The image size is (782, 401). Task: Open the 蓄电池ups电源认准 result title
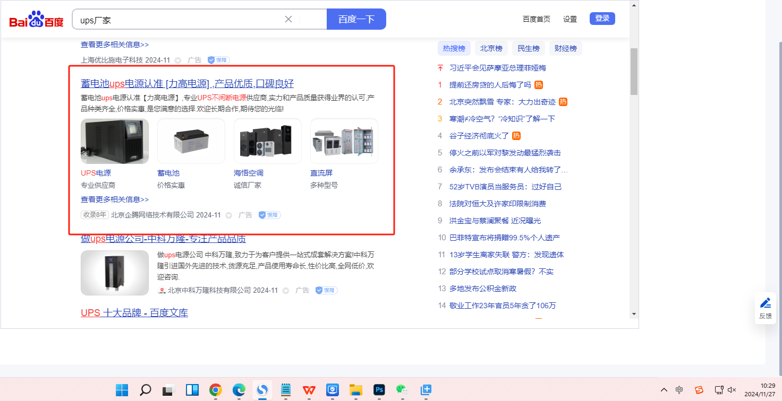click(187, 83)
